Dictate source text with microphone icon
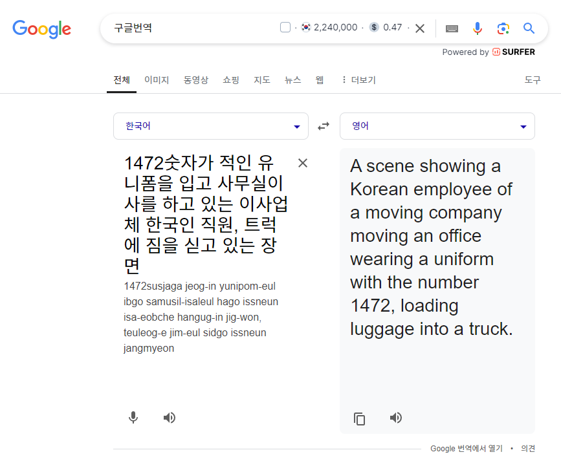Screen dimensions: 561x472 133,418
